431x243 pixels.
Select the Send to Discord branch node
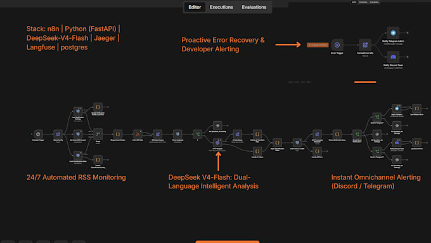click(377, 151)
